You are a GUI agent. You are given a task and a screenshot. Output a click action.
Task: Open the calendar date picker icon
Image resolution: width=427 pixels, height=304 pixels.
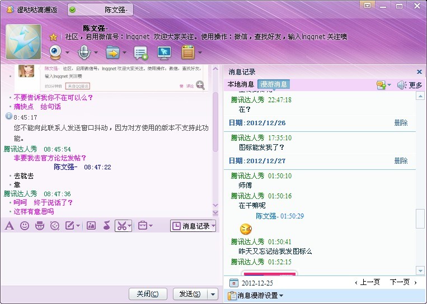[x=234, y=283]
